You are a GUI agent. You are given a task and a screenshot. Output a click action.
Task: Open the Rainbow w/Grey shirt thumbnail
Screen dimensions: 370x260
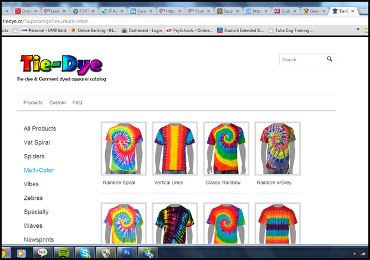tap(277, 149)
